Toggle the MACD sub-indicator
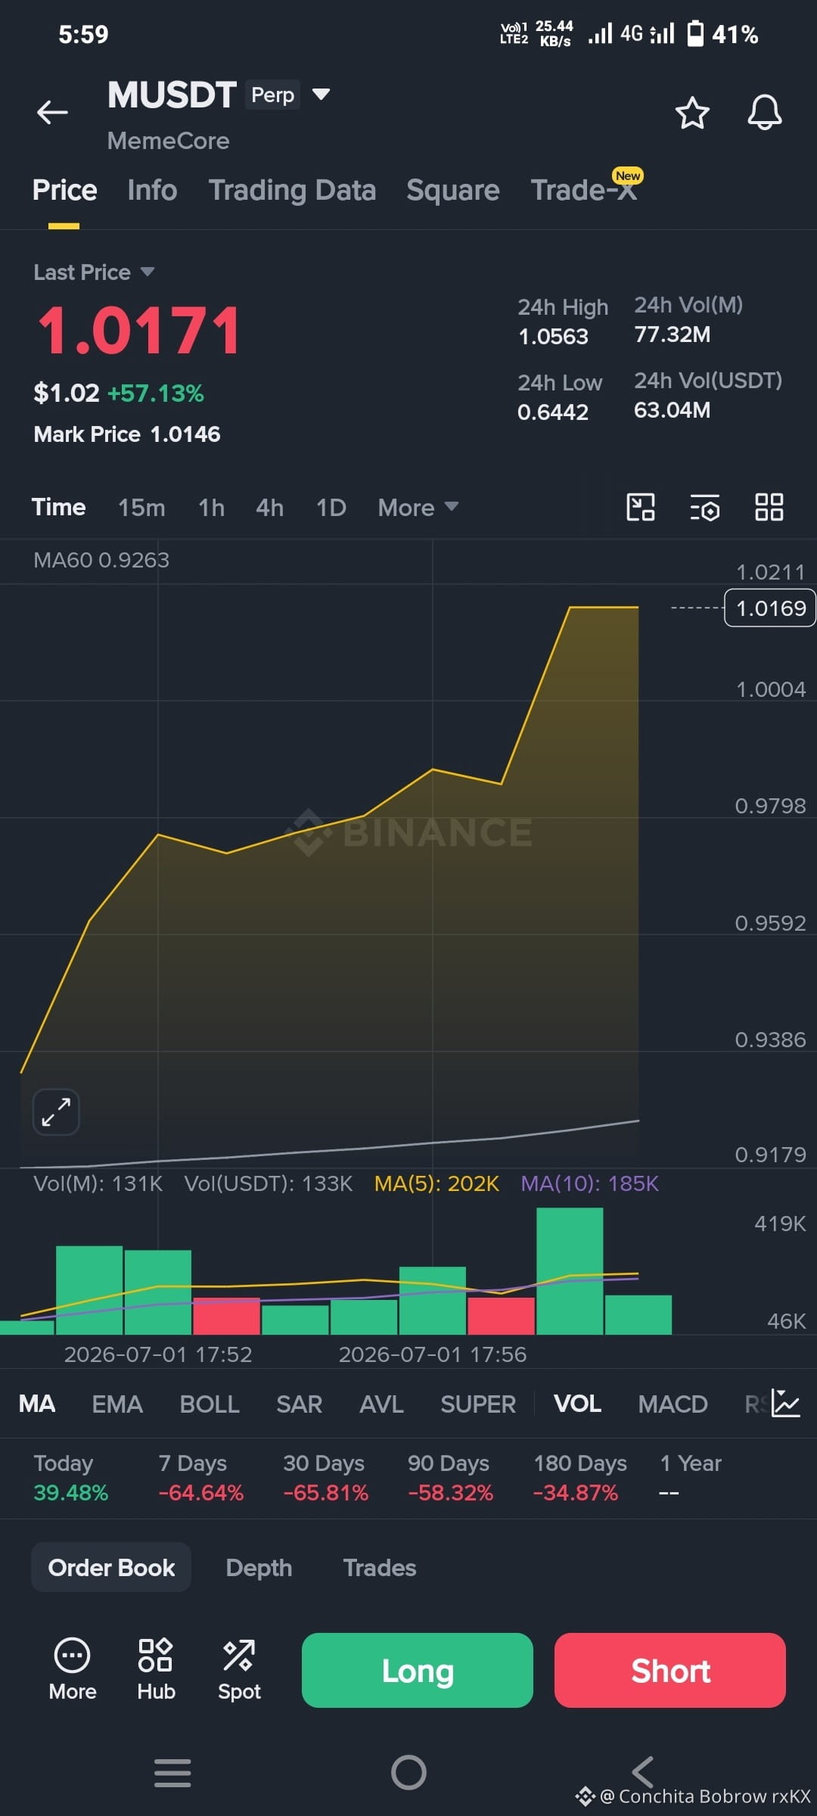817x1816 pixels. point(673,1404)
